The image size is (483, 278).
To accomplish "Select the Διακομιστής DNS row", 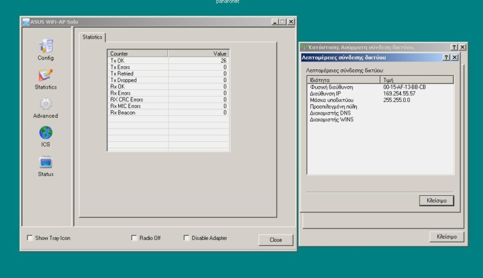I will click(380, 113).
